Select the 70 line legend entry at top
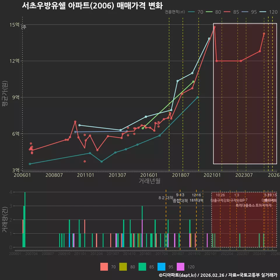280x280 pixels. 196,12
